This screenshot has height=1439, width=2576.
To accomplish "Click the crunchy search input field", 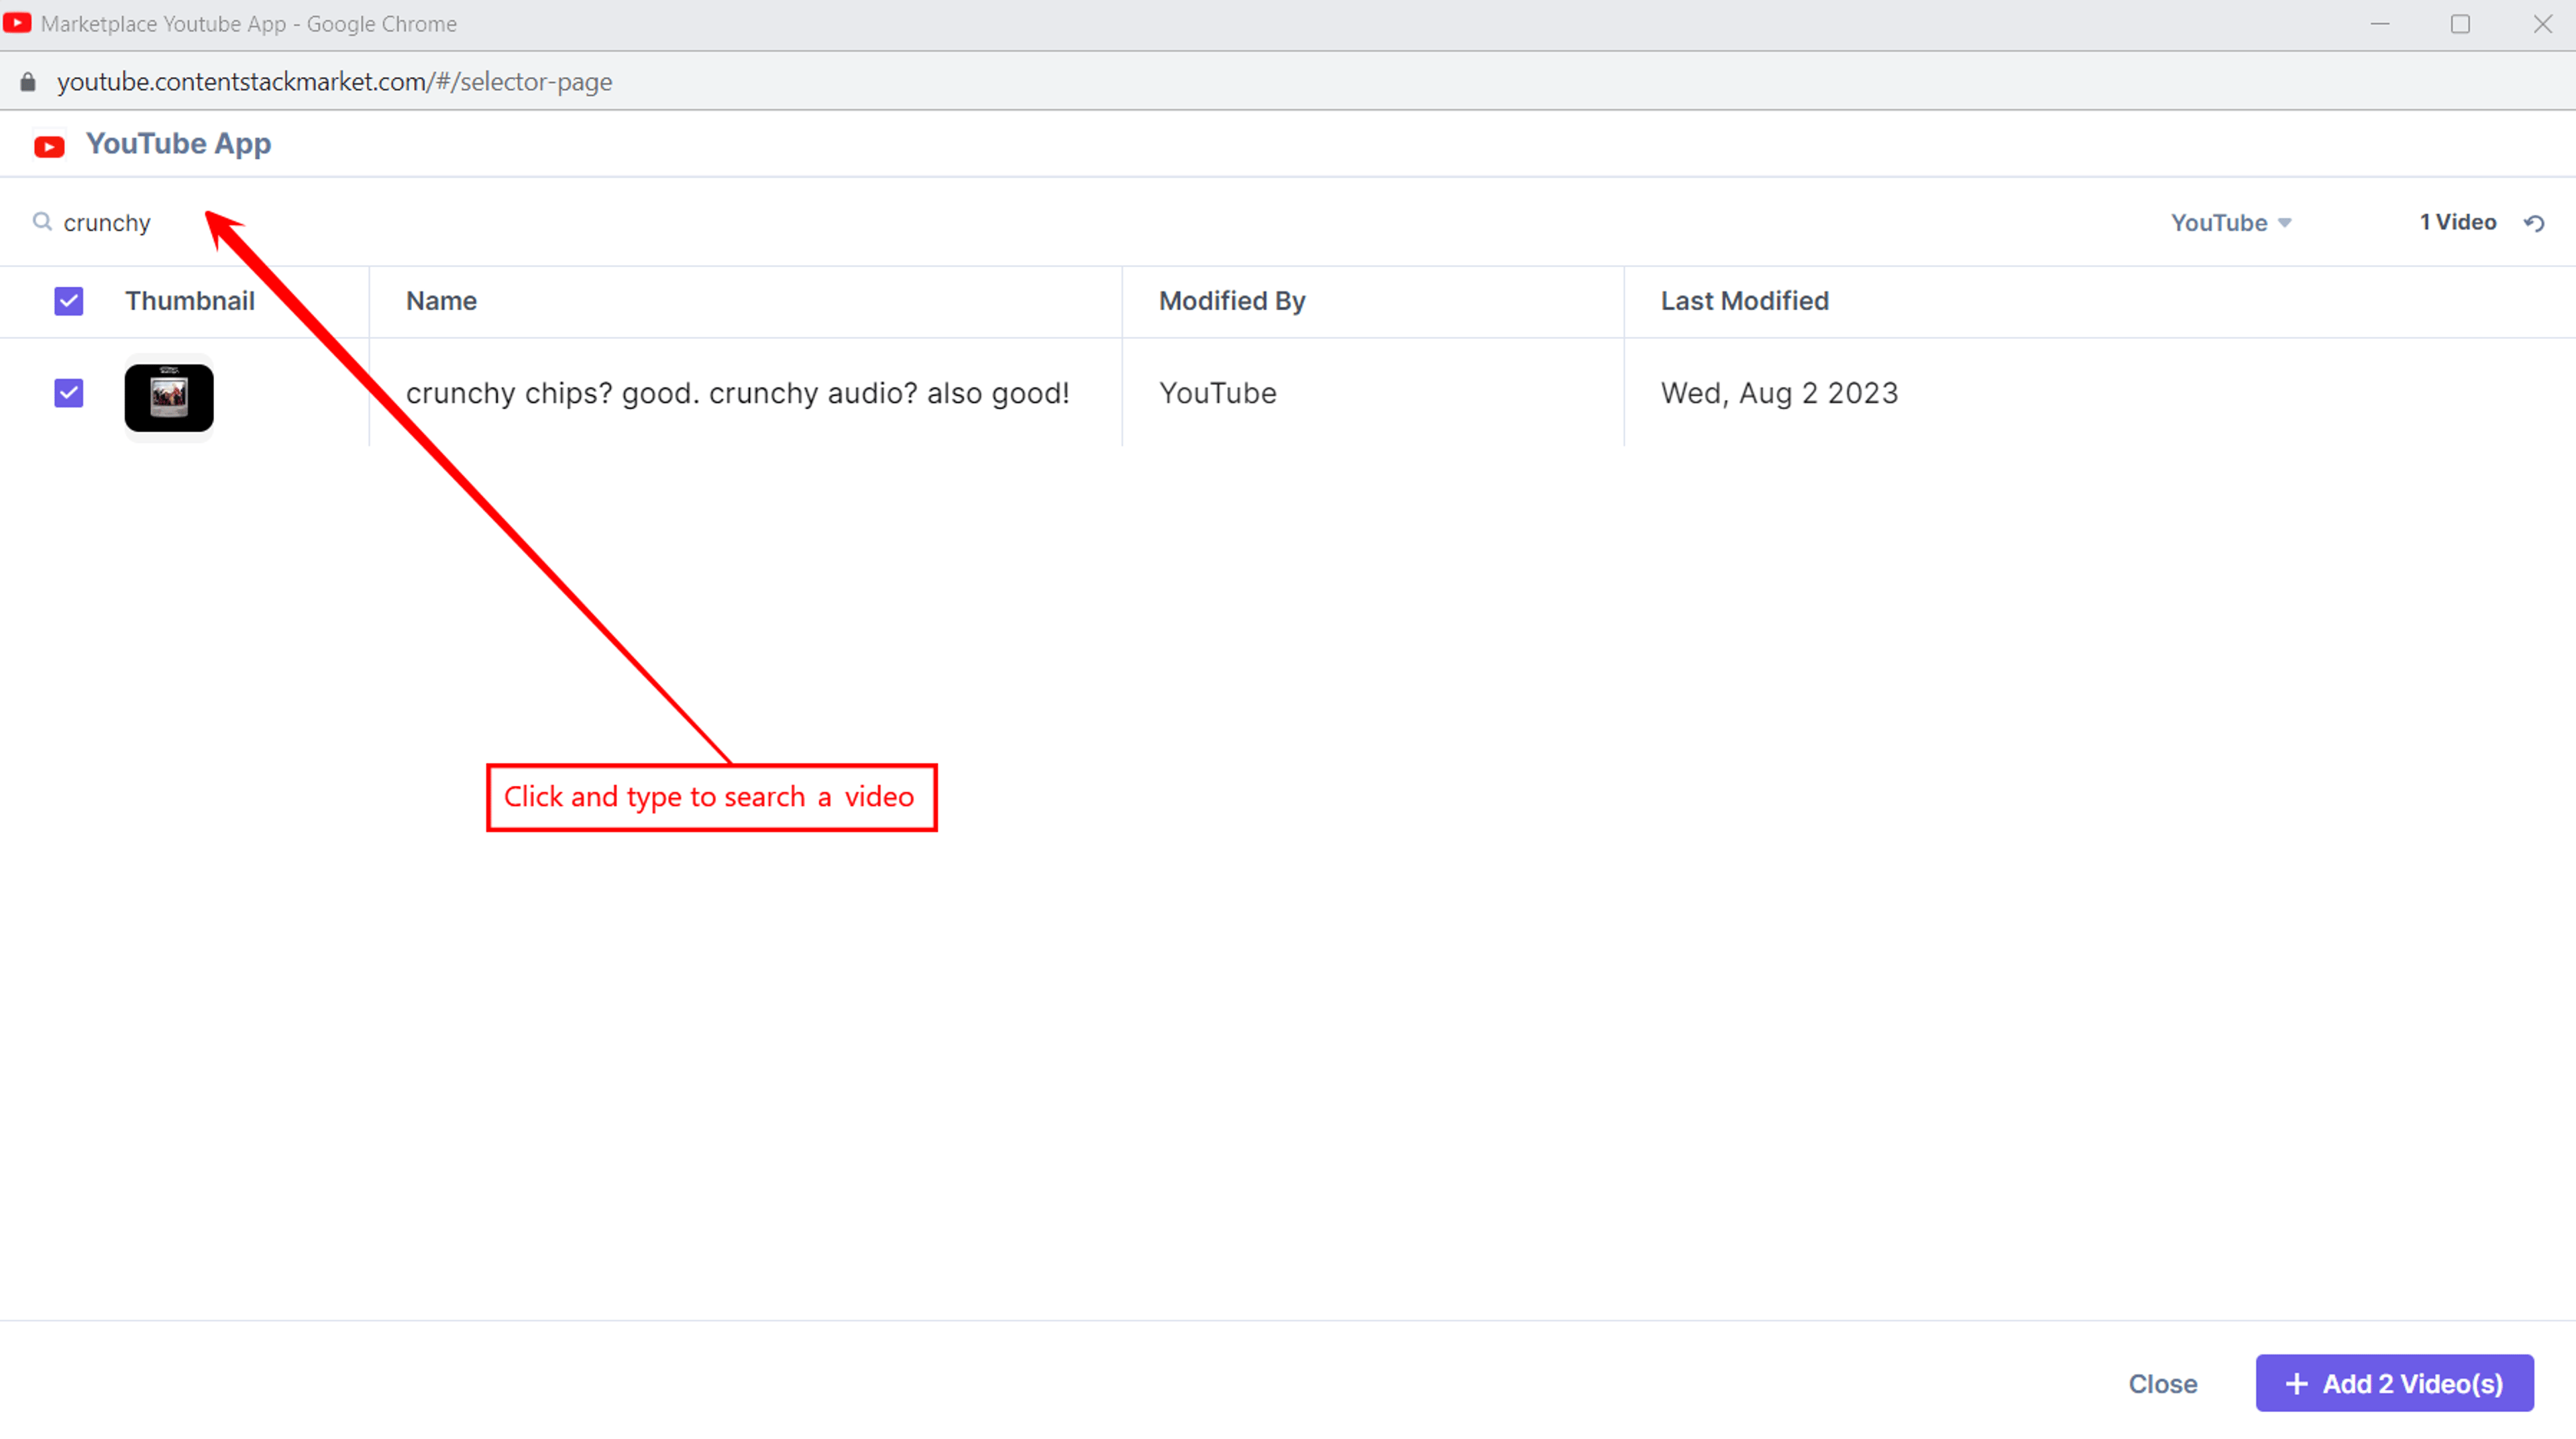I will (107, 222).
